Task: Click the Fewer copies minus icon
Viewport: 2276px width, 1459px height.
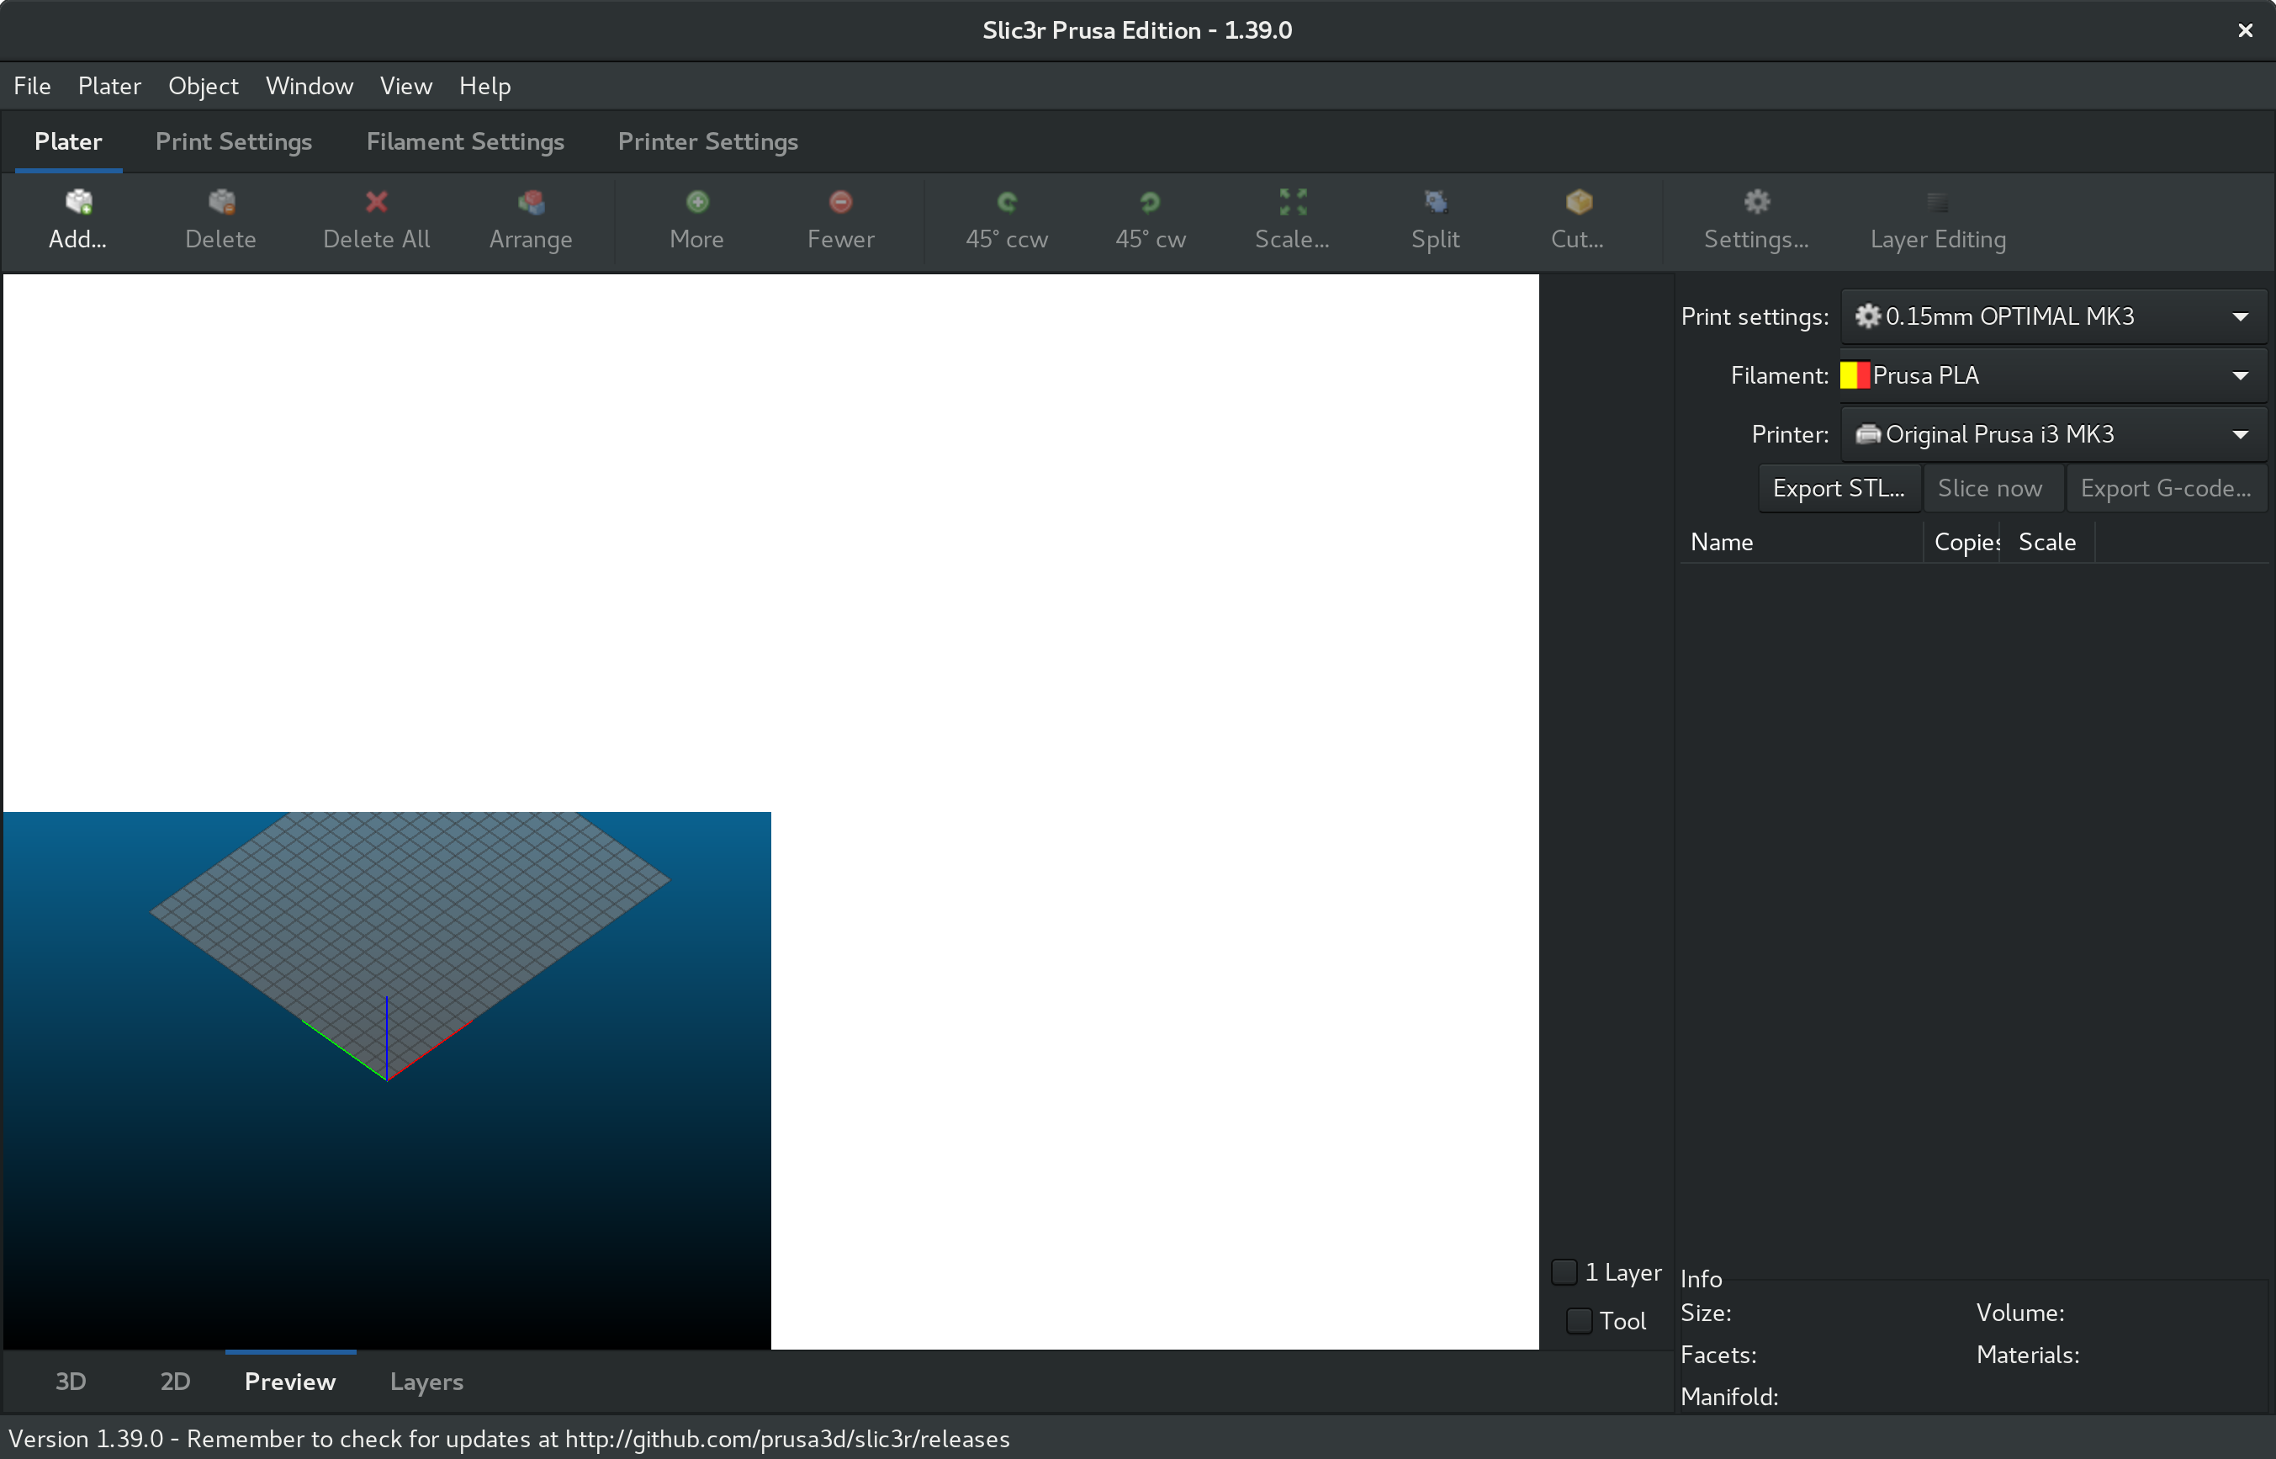Action: click(841, 202)
